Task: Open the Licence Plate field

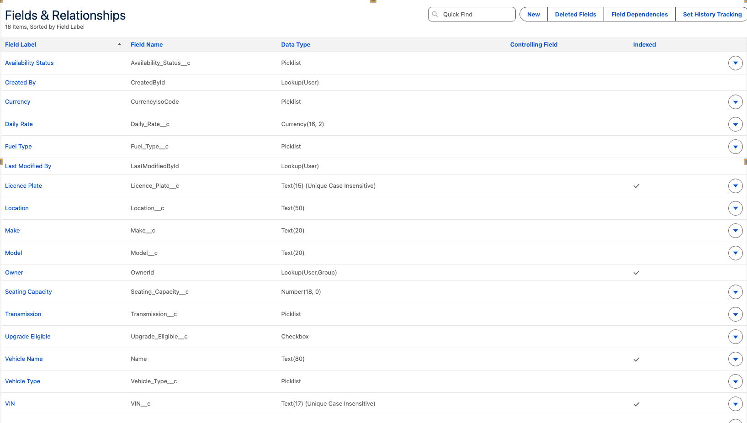Action: (23, 186)
